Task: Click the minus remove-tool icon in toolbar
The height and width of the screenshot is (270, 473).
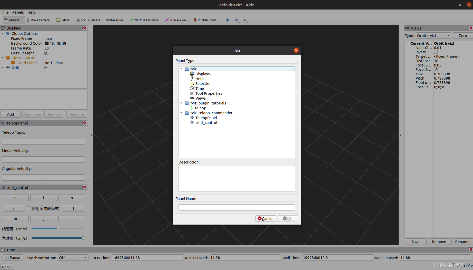Action: (236, 20)
